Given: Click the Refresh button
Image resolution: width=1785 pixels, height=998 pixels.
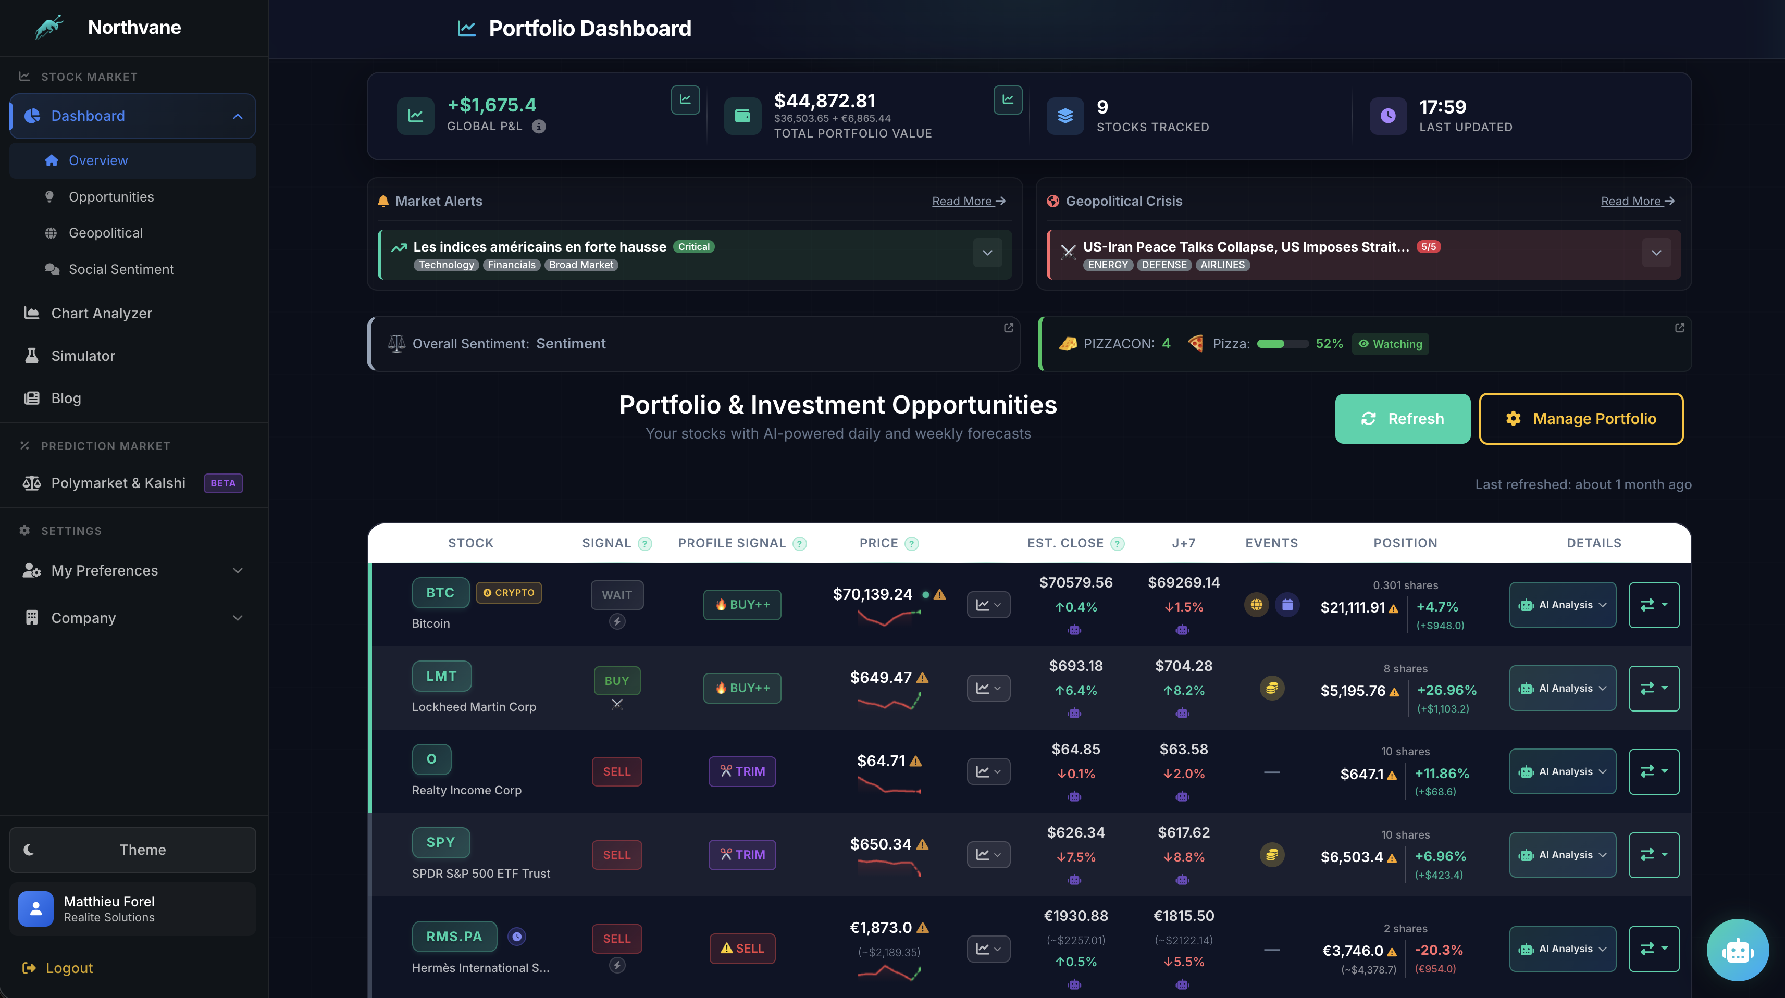Looking at the screenshot, I should tap(1402, 419).
